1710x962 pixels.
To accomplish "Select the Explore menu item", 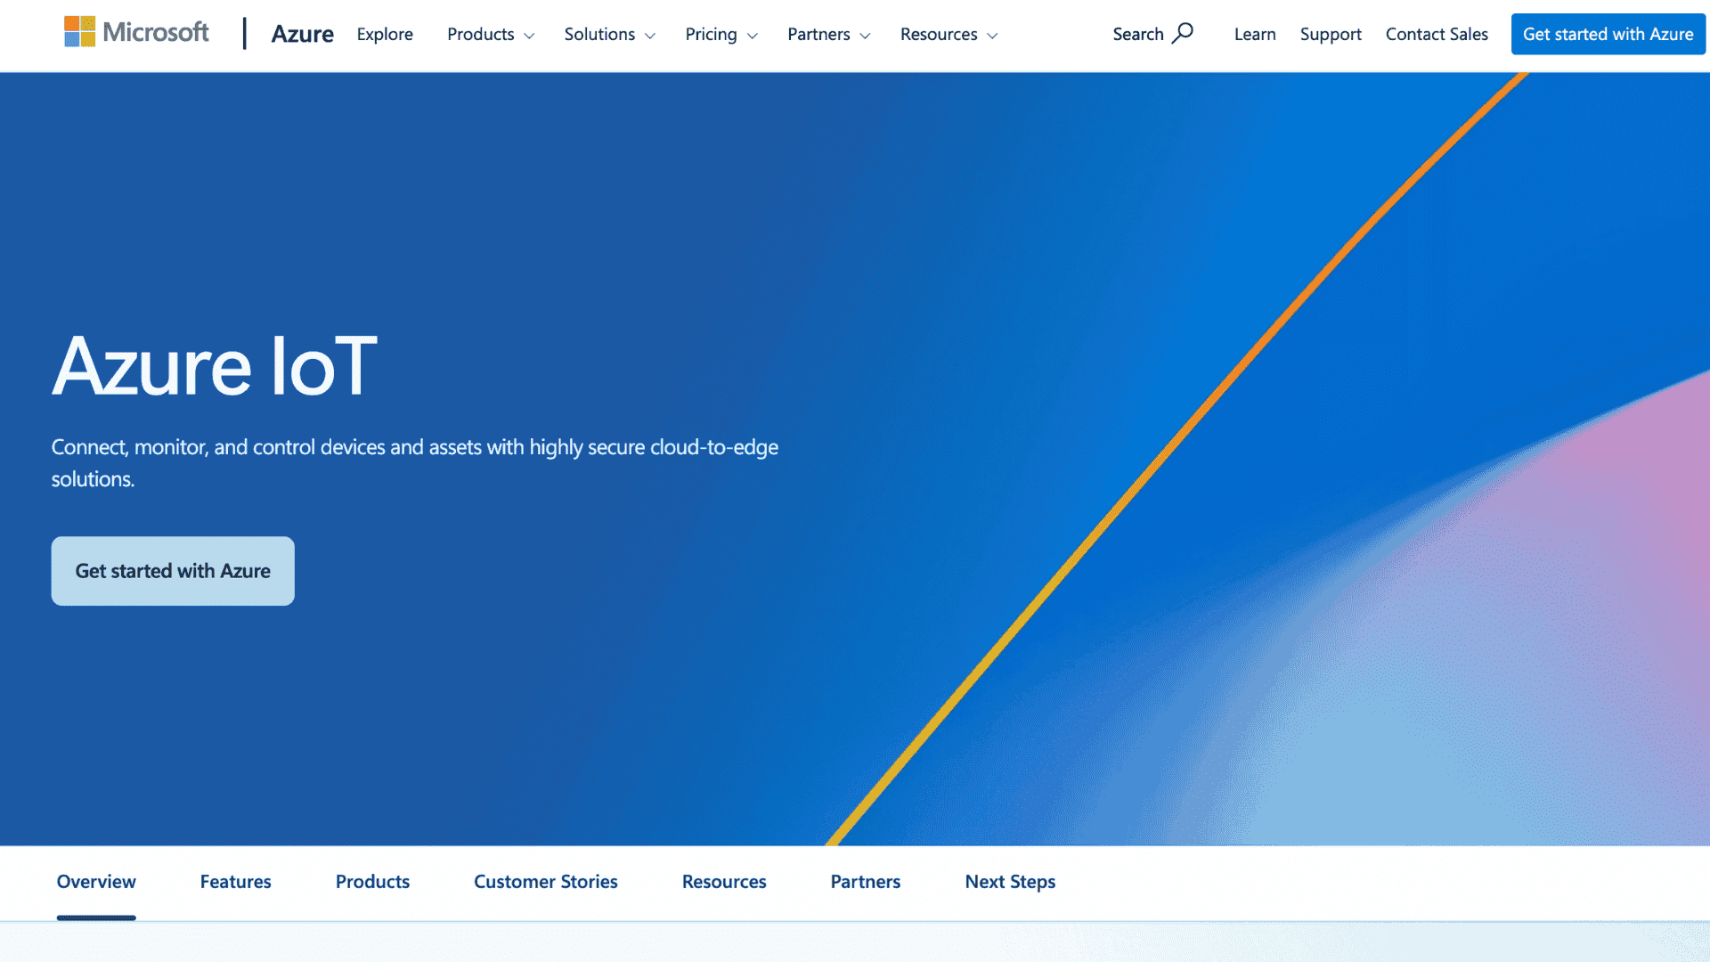I will pos(385,34).
